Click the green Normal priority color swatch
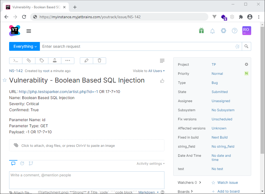This screenshot has width=265, height=194. (246, 73)
